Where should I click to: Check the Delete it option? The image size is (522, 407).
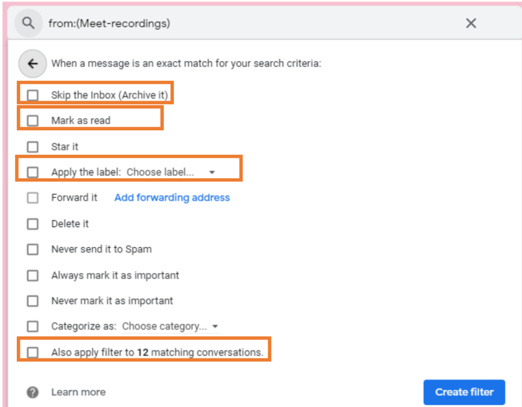pos(33,224)
